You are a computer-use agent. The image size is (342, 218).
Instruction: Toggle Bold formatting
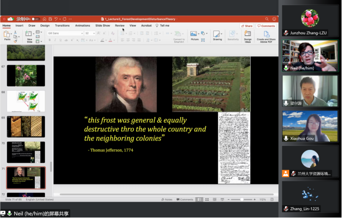pyautogui.click(x=50, y=40)
